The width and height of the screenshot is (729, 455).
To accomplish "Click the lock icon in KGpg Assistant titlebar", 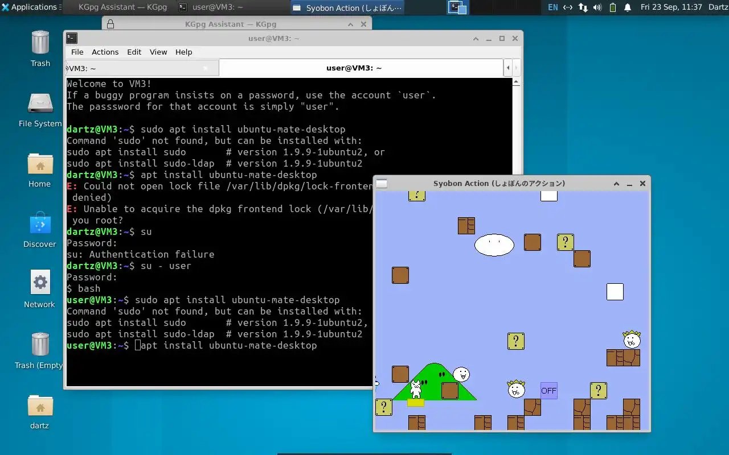I will 110,24.
